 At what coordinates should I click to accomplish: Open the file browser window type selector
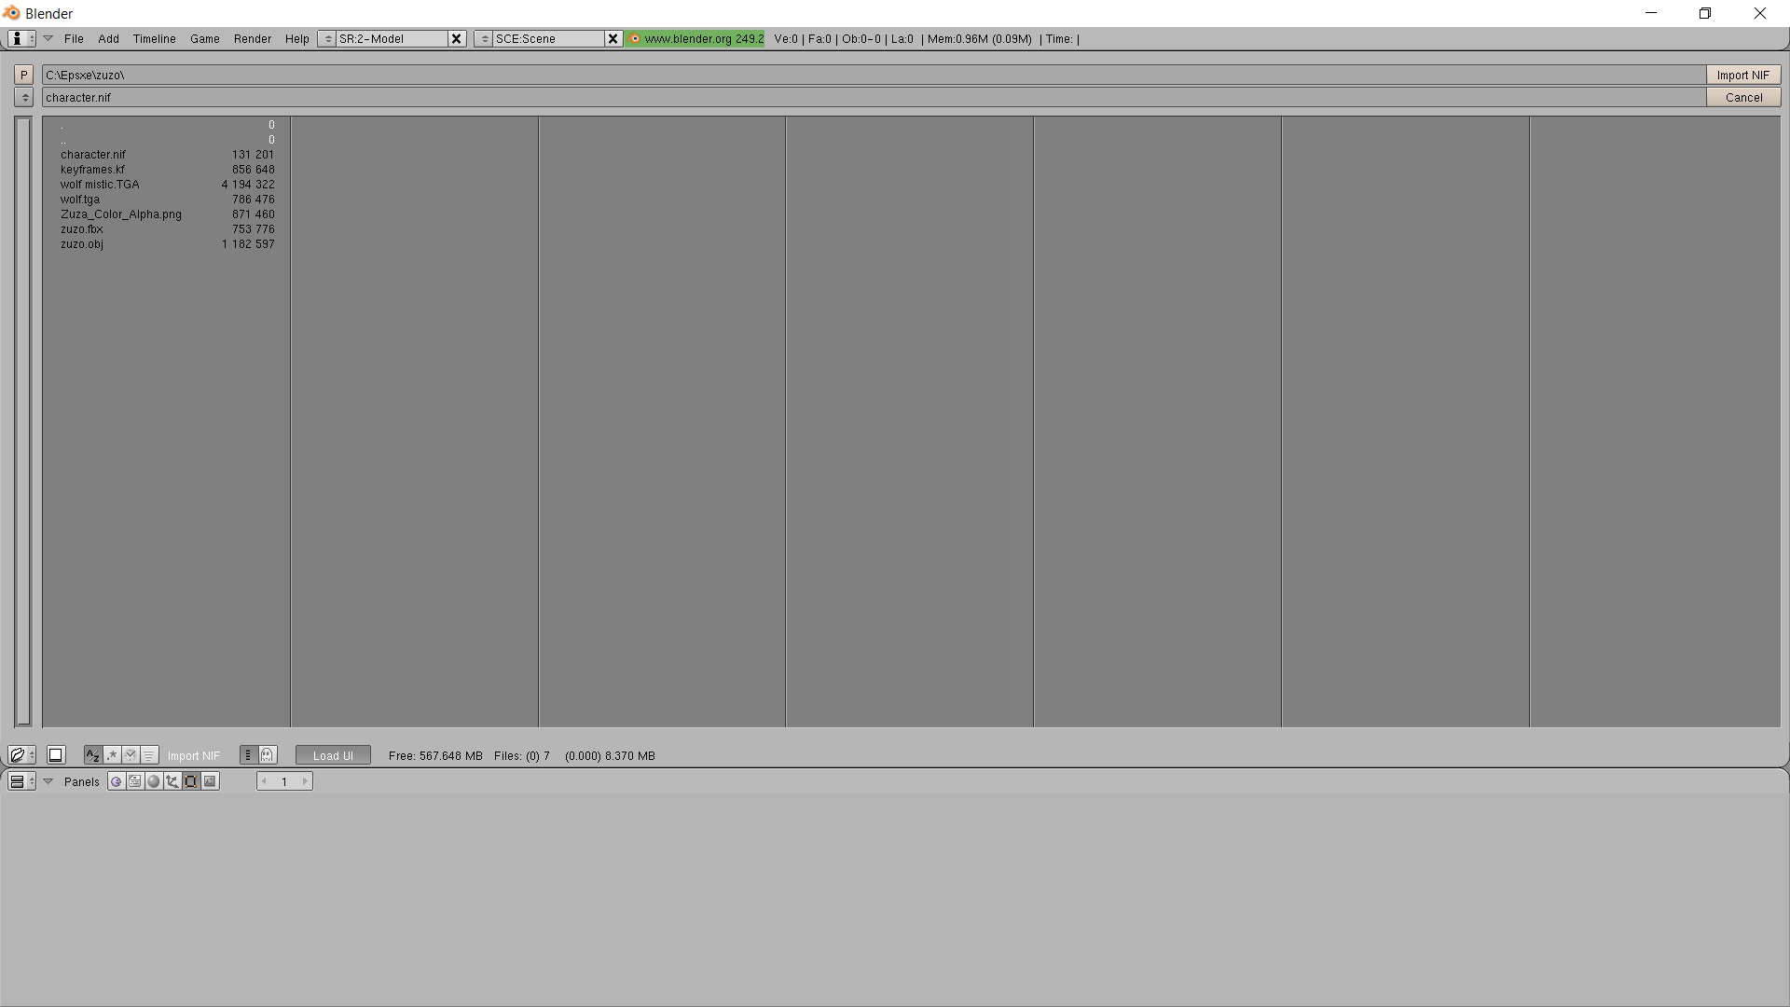pos(21,755)
